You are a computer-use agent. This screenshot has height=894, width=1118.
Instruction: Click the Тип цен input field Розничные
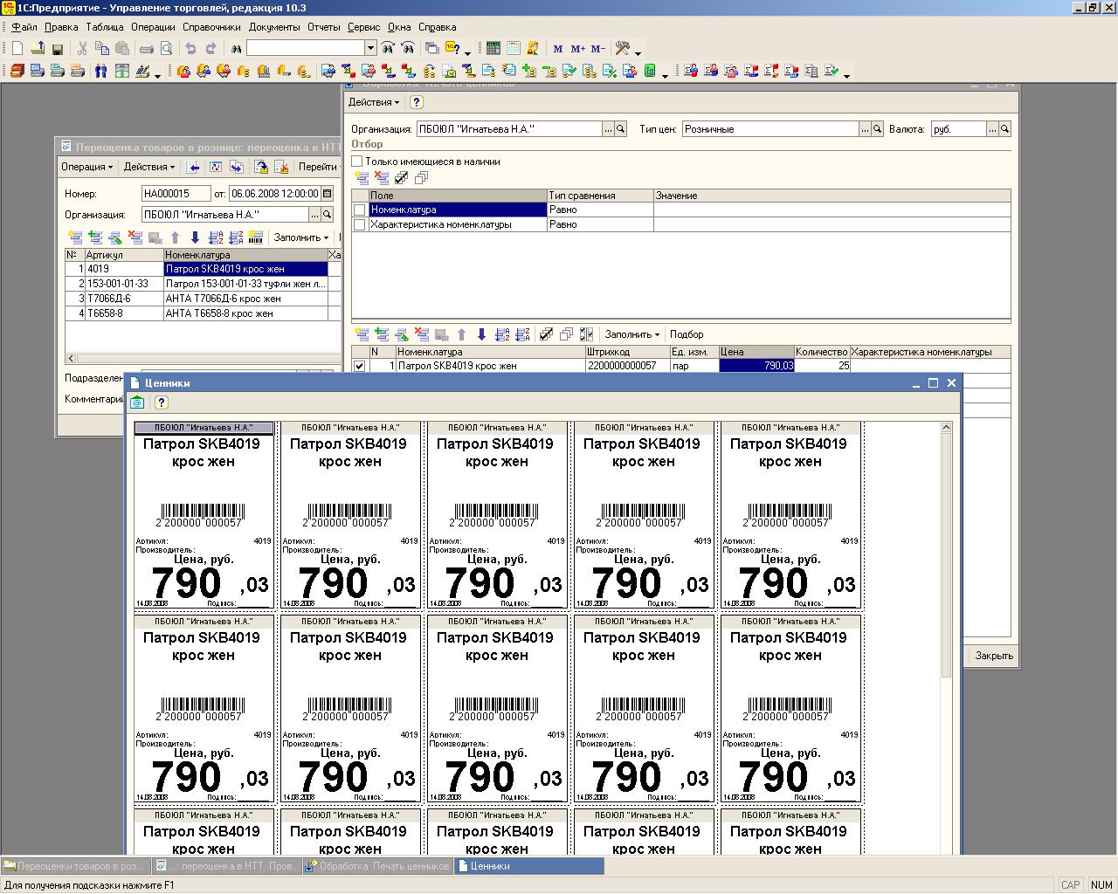pos(771,129)
